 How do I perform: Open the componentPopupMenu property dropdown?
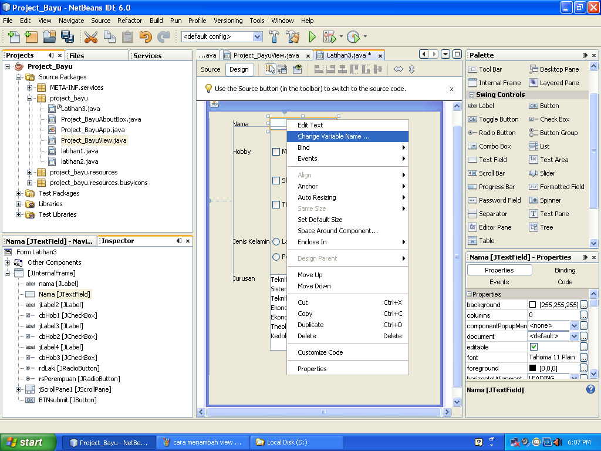(574, 325)
